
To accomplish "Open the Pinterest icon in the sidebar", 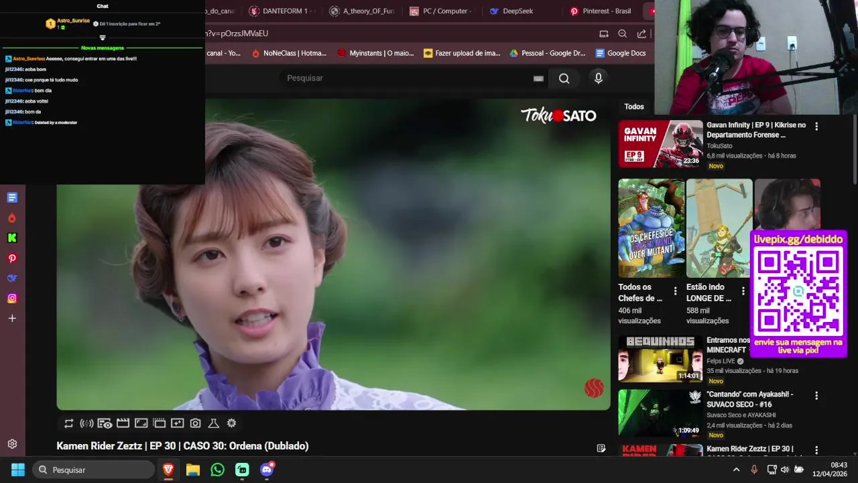I will [12, 258].
